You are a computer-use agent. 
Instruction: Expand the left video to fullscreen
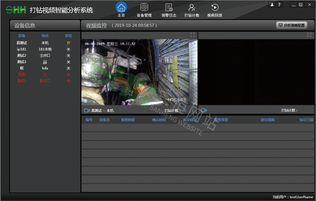pyautogui.click(x=193, y=35)
